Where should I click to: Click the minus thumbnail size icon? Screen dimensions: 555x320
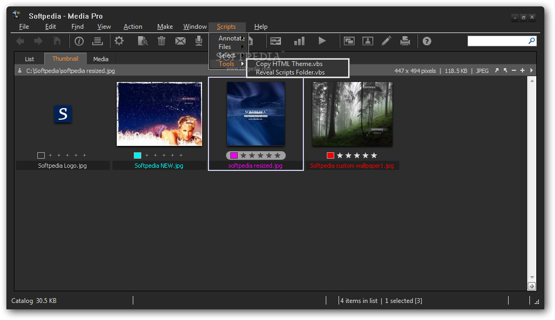point(514,70)
